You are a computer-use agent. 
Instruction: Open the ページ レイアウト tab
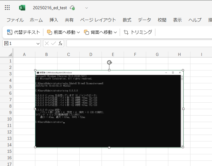(98, 20)
